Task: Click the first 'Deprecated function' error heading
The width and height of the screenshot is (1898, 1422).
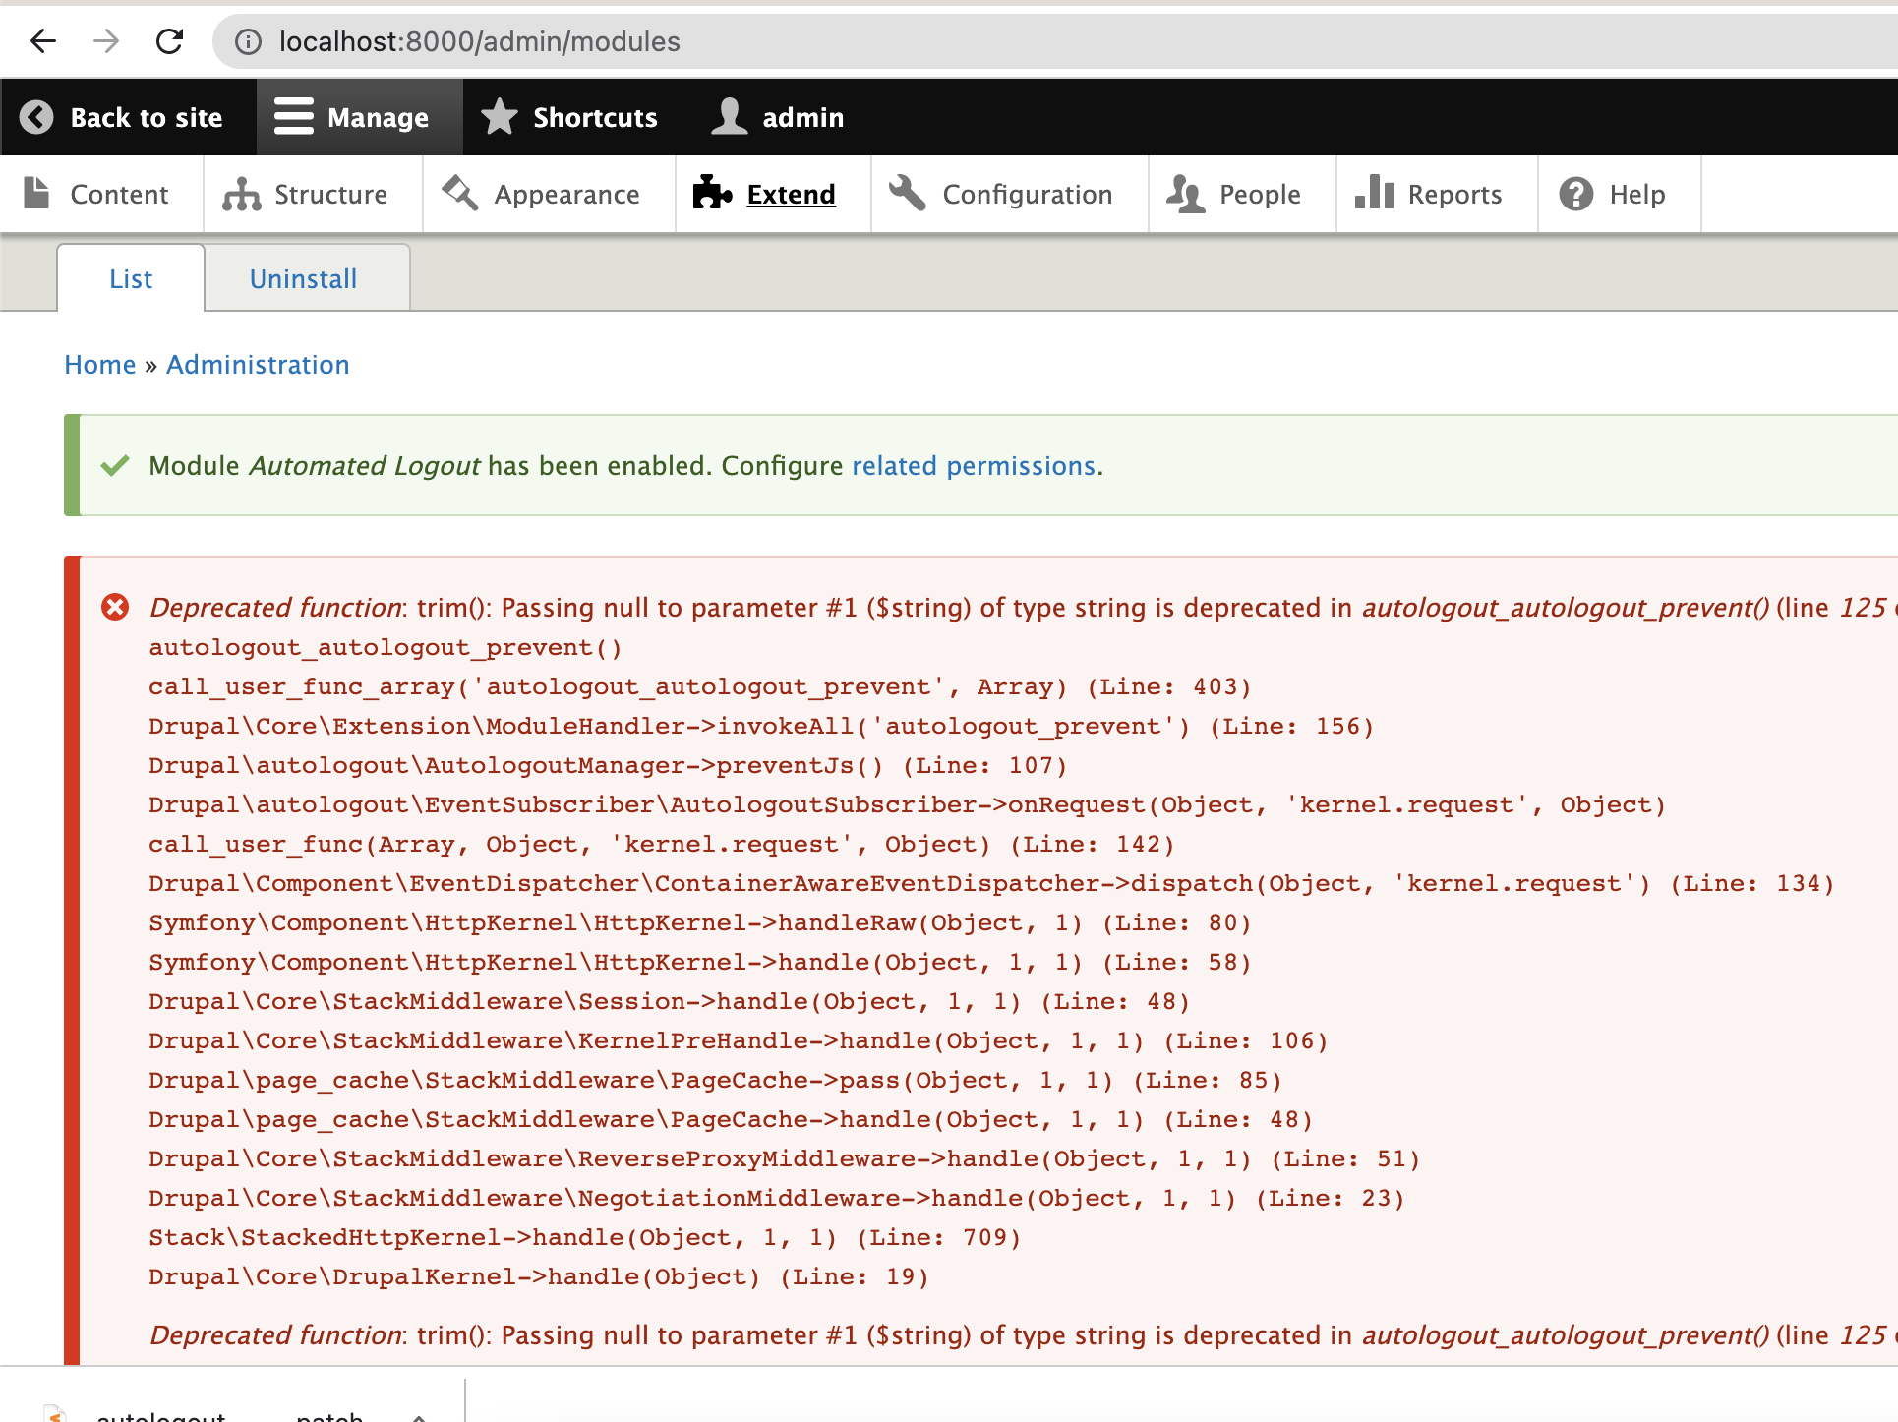Action: tap(275, 608)
